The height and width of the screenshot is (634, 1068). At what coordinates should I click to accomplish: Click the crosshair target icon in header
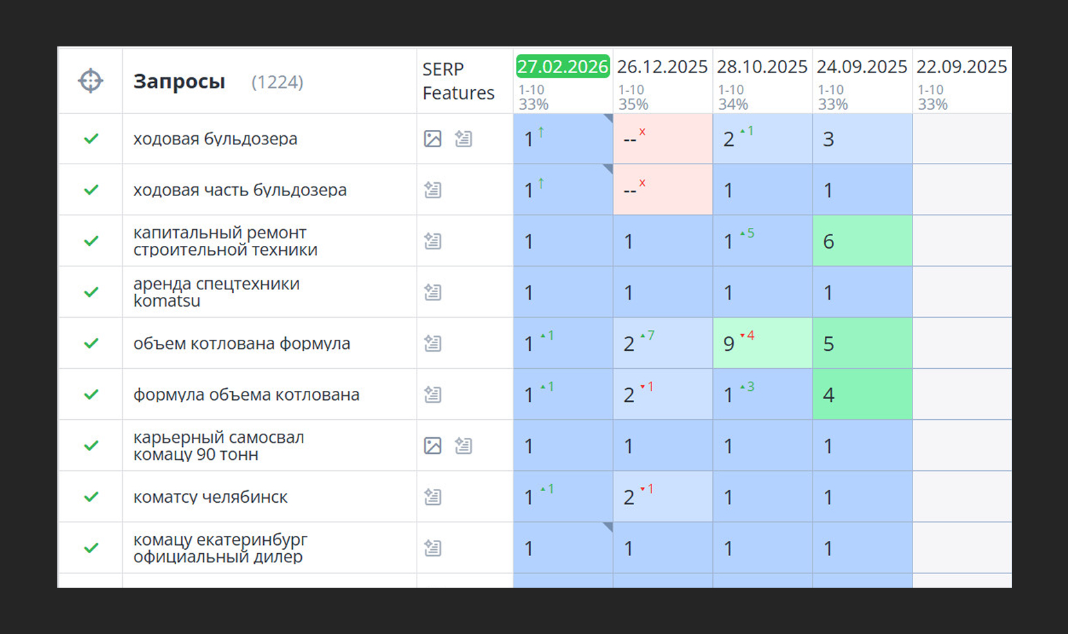coord(90,81)
